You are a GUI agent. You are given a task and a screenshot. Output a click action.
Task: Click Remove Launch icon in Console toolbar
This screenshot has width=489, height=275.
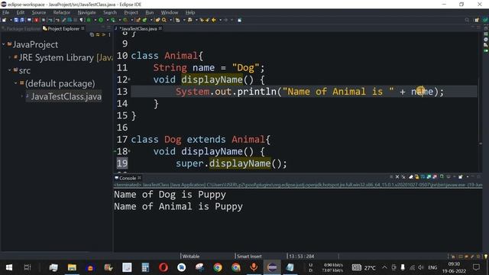pos(397,176)
